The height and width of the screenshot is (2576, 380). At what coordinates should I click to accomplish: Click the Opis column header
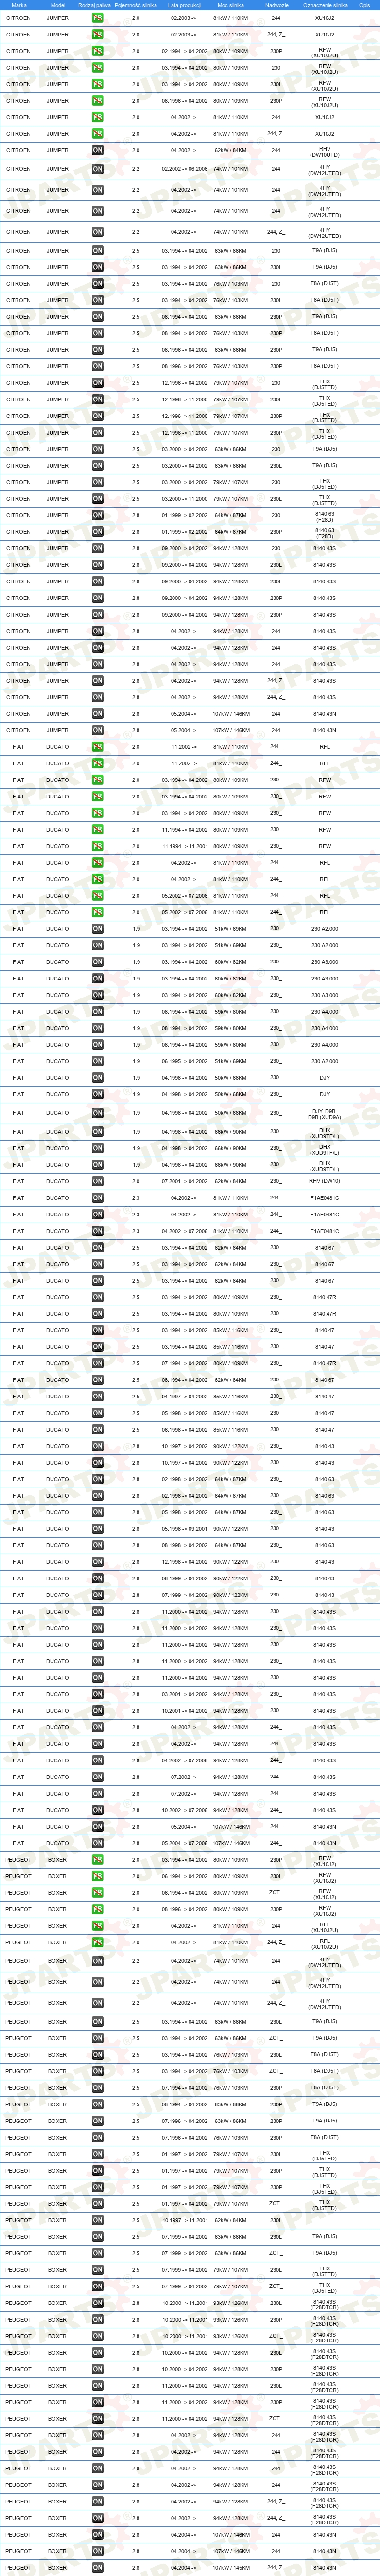click(x=364, y=5)
